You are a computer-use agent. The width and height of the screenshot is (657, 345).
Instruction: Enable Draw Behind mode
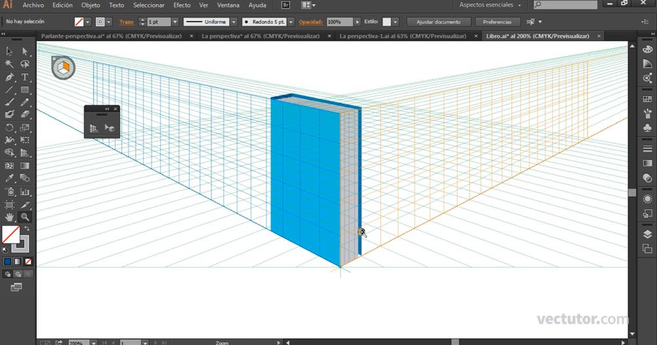[18, 274]
